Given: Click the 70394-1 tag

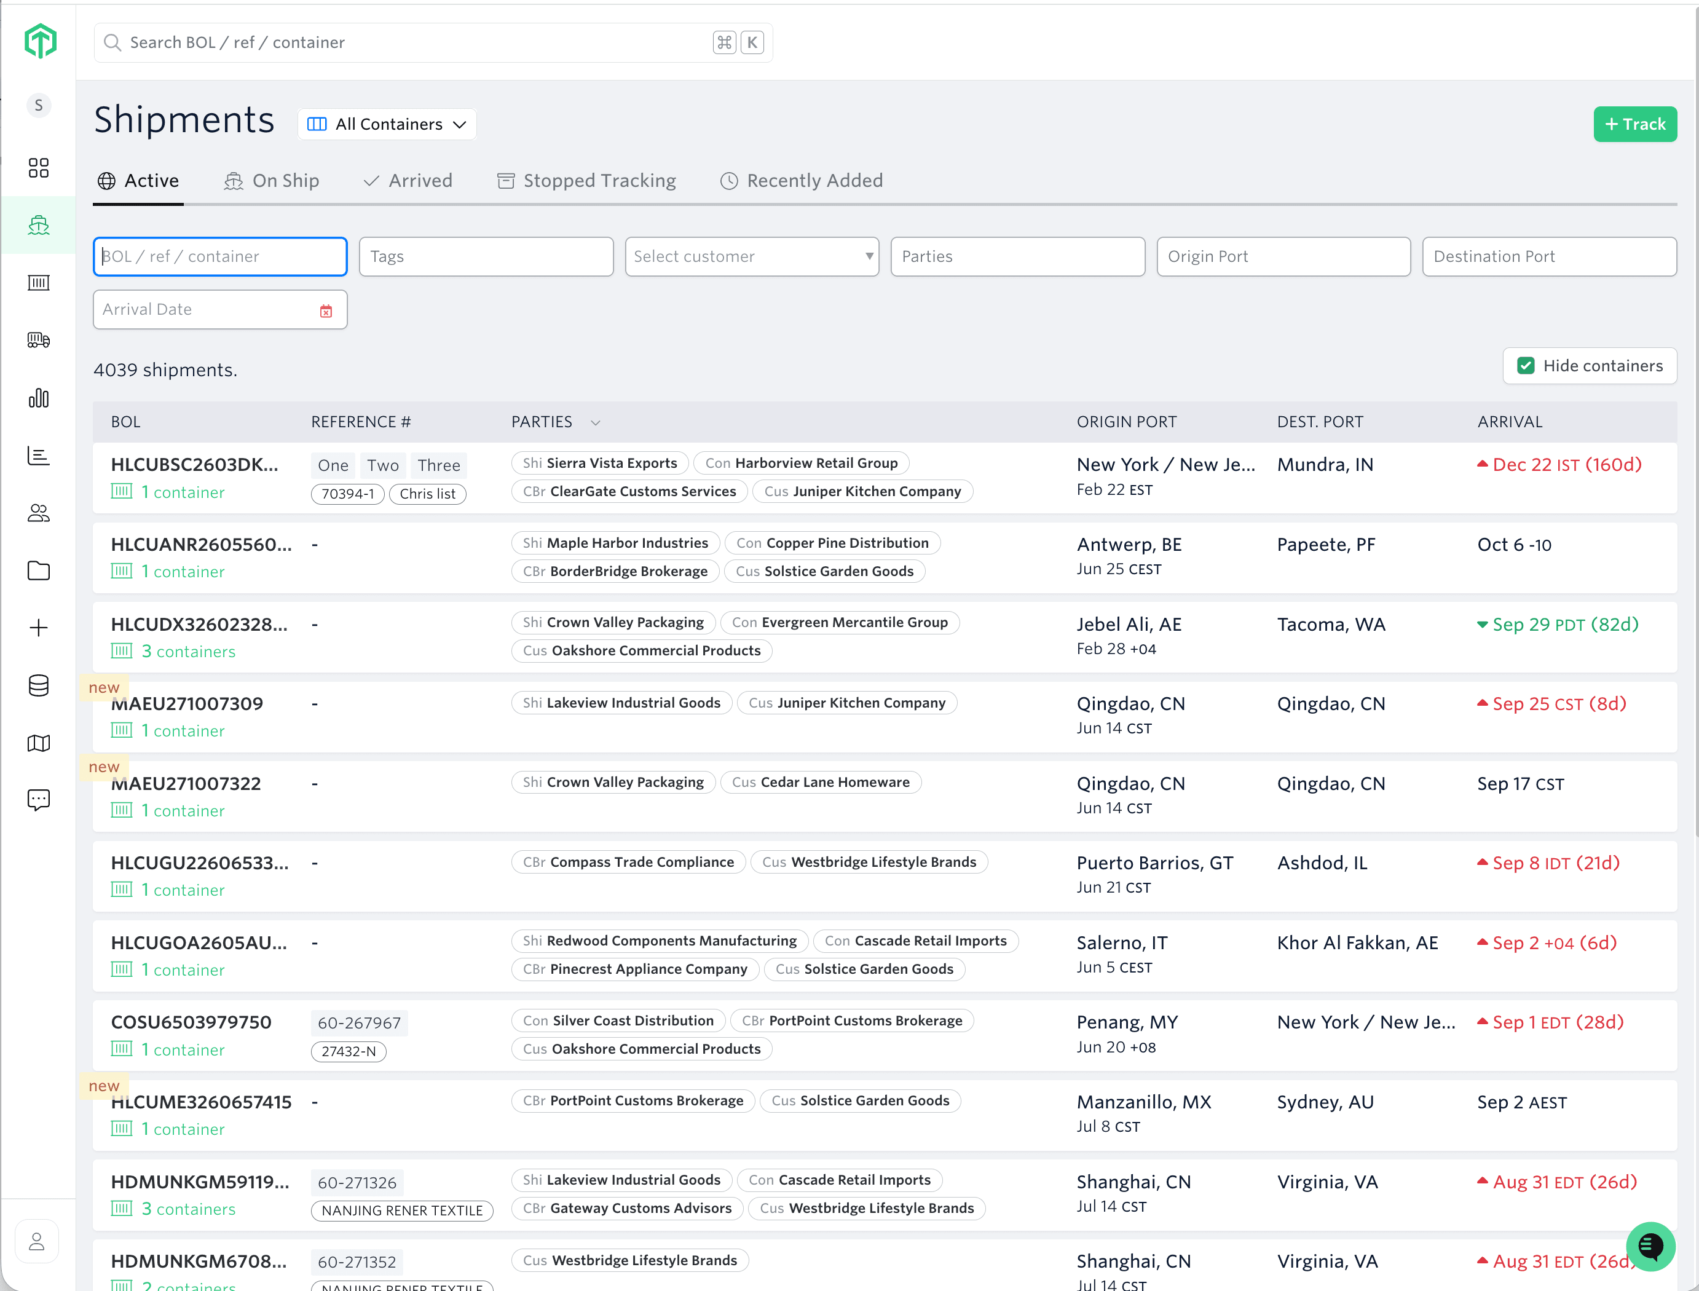Looking at the screenshot, I should click(x=347, y=494).
